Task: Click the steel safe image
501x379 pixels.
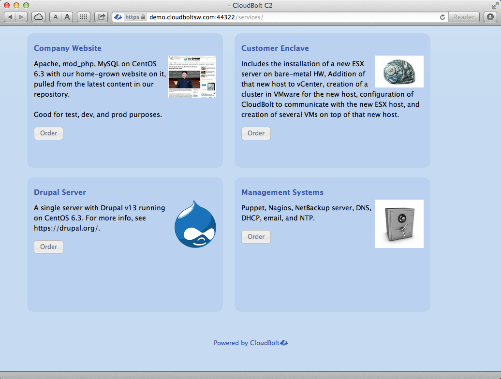Action: tap(399, 224)
